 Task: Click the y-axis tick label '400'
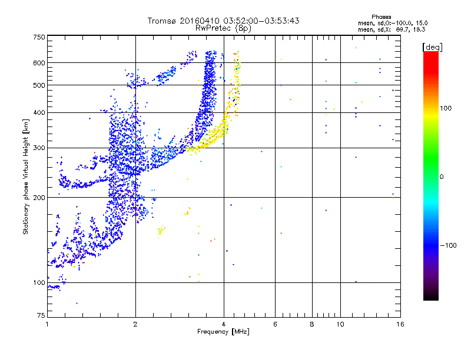click(x=39, y=112)
